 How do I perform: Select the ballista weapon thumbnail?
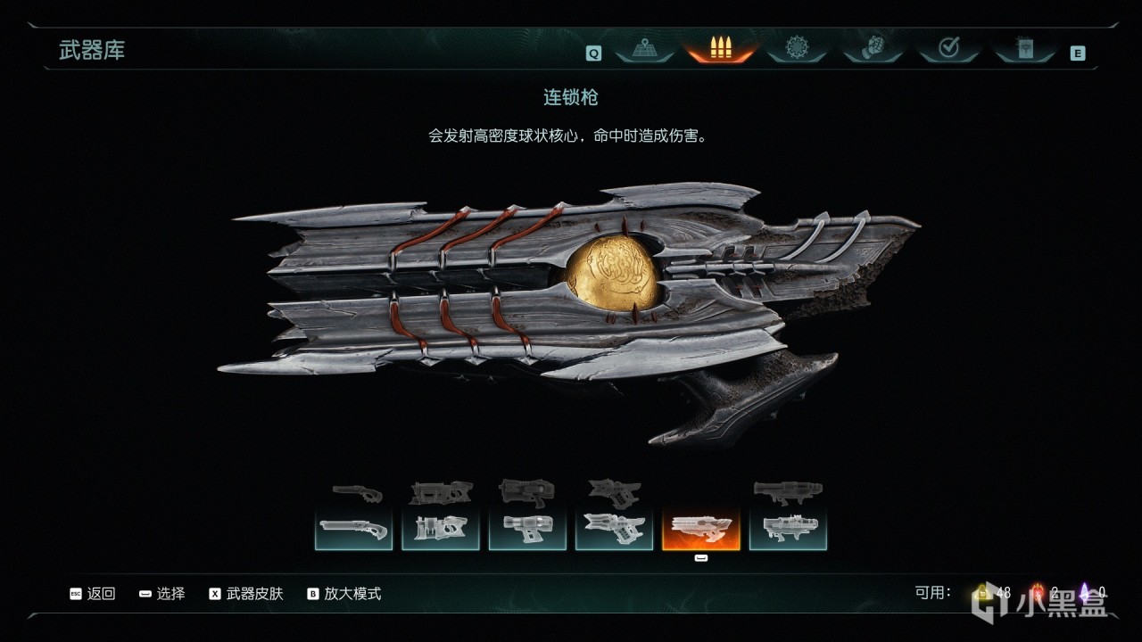(614, 530)
